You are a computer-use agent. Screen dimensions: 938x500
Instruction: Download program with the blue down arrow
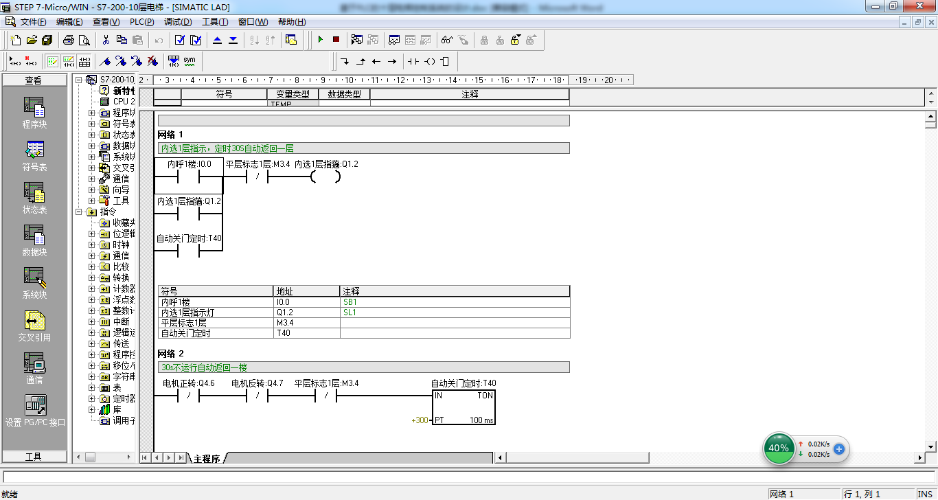[x=233, y=40]
